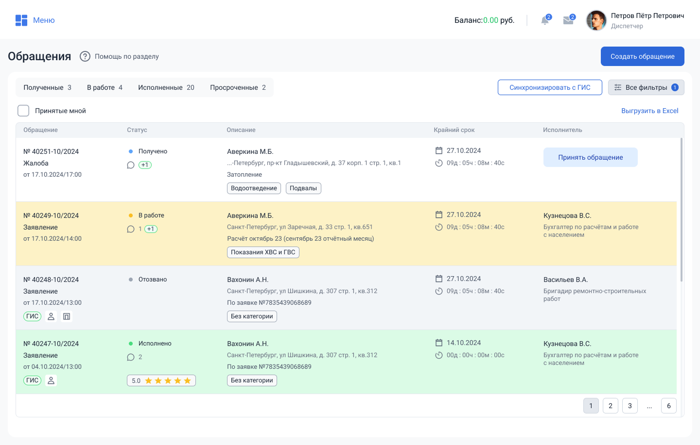The width and height of the screenshot is (700, 445).
Task: Switch to the "В работе" tab
Action: (105, 87)
